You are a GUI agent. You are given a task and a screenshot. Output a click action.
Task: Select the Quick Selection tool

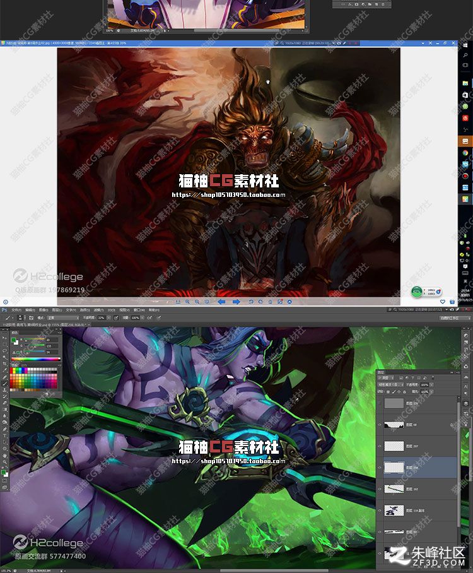click(4, 357)
